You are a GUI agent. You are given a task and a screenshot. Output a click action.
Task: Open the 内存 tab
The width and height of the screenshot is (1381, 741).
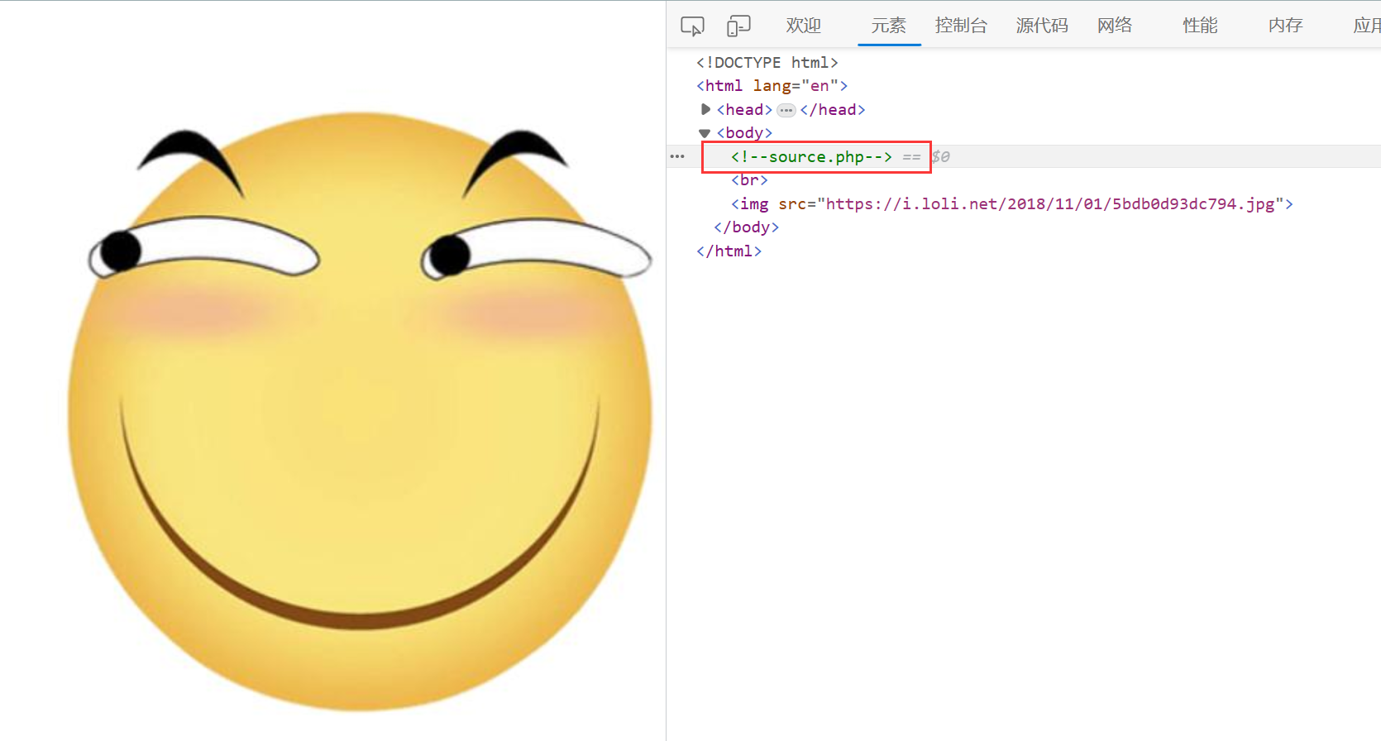click(x=1286, y=26)
